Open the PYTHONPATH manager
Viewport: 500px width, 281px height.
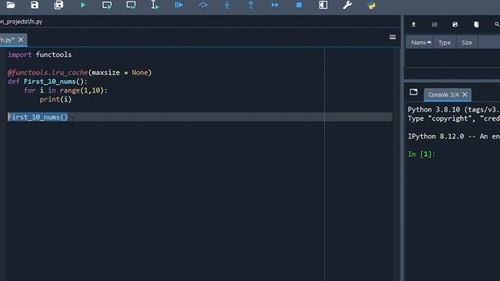click(372, 5)
